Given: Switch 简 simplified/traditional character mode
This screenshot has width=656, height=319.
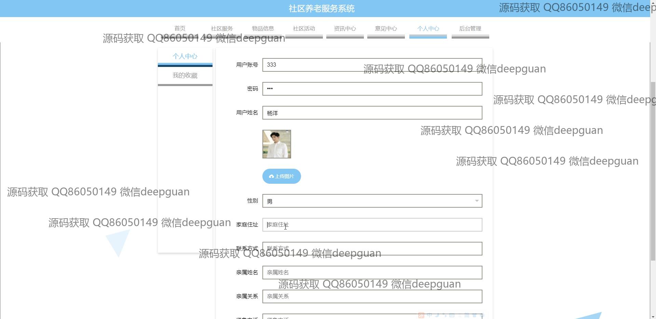Looking at the screenshot, I should (467, 315).
